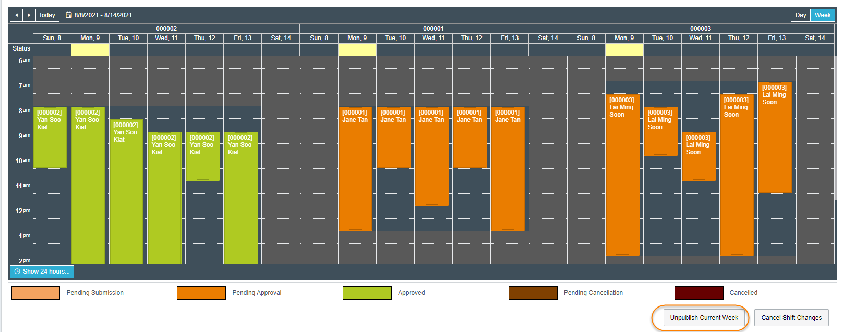Go to next week arrow
This screenshot has height=332, width=843.
[x=29, y=15]
